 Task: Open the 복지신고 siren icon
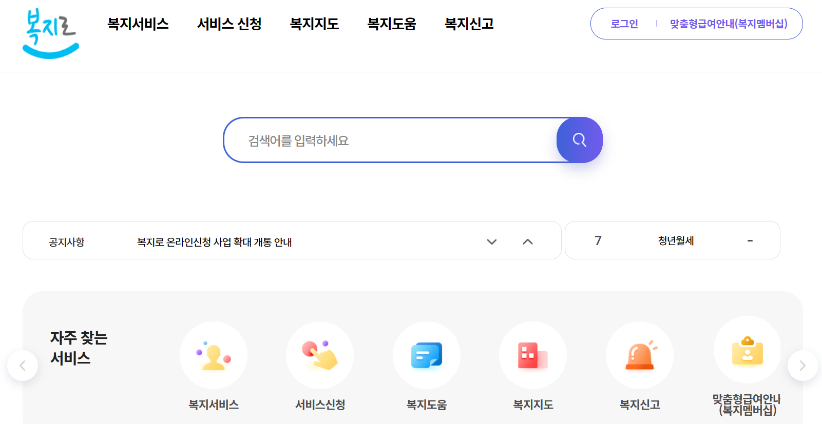640,355
